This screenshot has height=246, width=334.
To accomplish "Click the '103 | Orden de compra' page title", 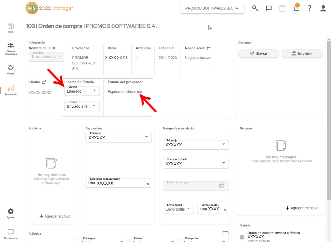I will pos(54,26).
